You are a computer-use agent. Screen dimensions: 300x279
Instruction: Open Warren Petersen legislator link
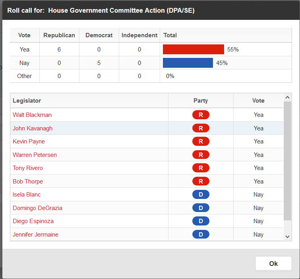[35, 155]
